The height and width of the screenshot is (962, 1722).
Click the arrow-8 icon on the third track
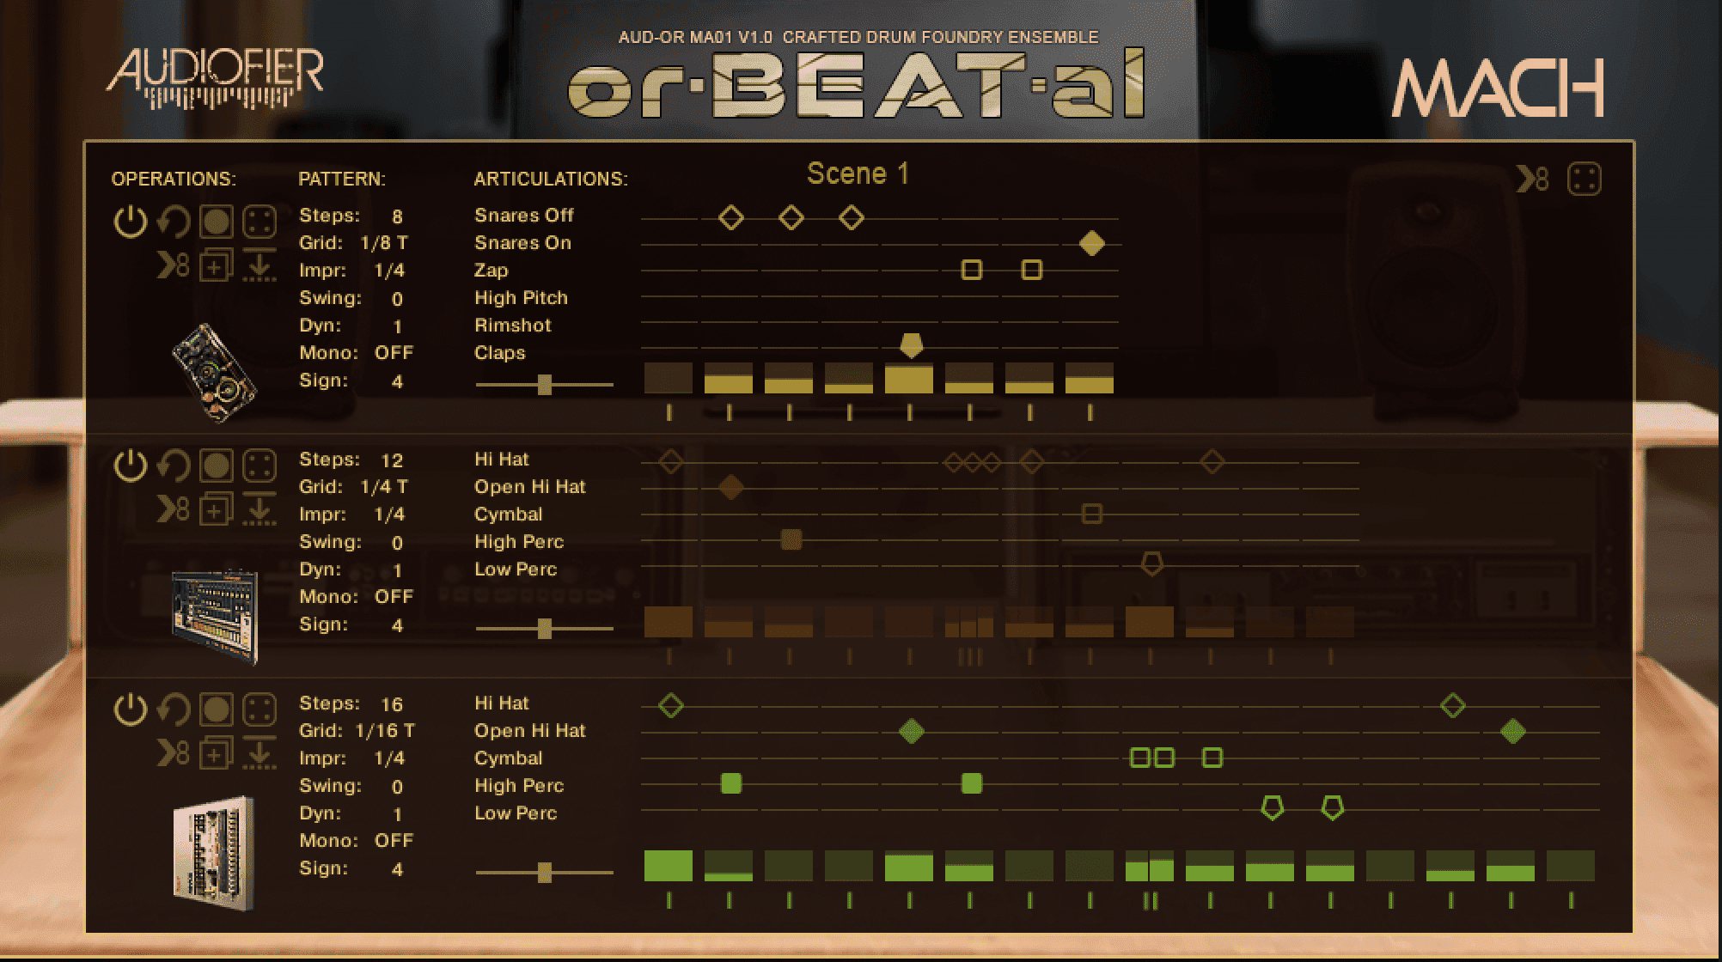pos(173,754)
